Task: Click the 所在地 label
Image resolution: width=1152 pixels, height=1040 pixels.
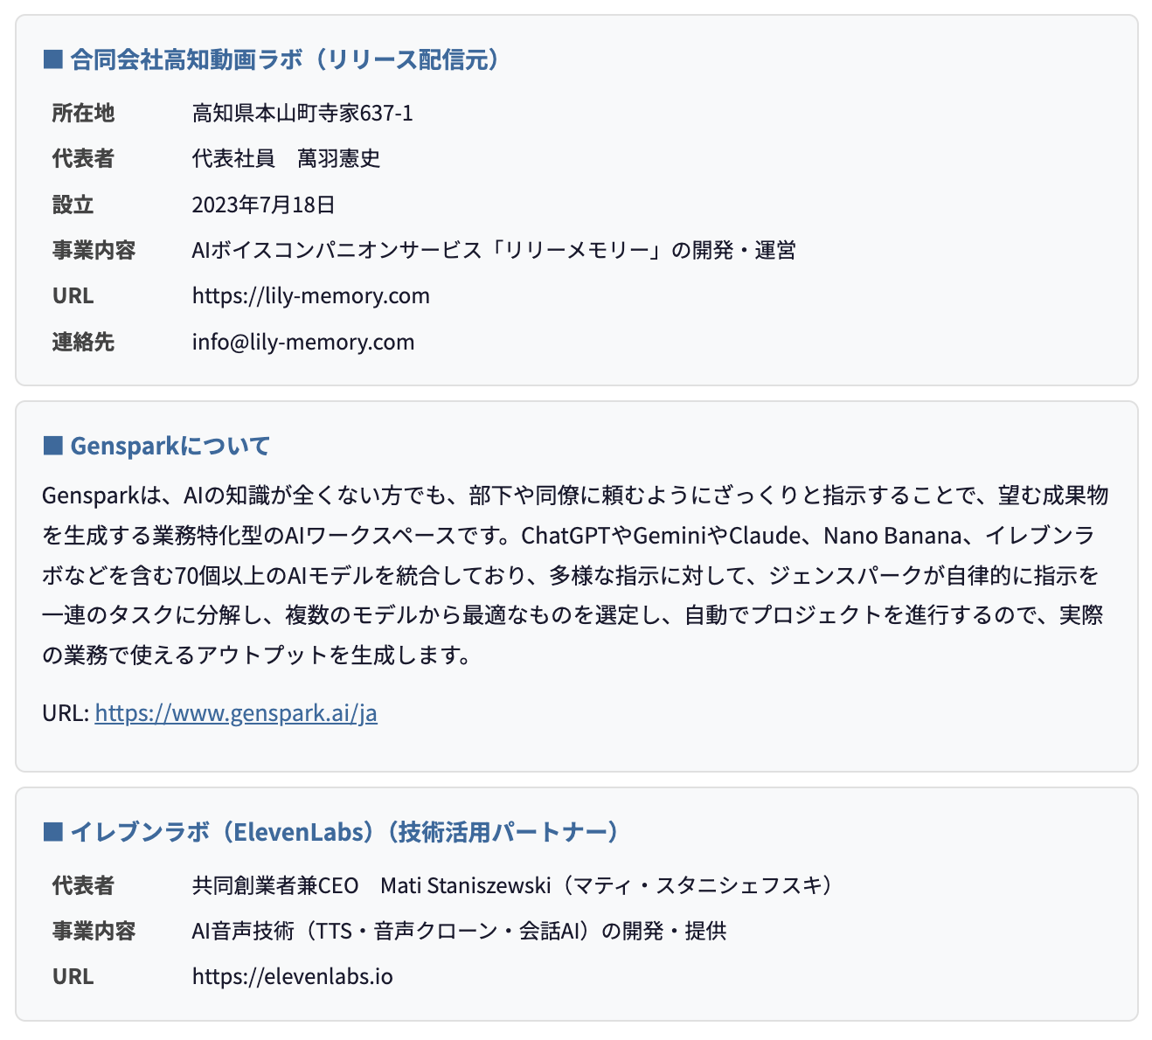Action: pos(83,113)
